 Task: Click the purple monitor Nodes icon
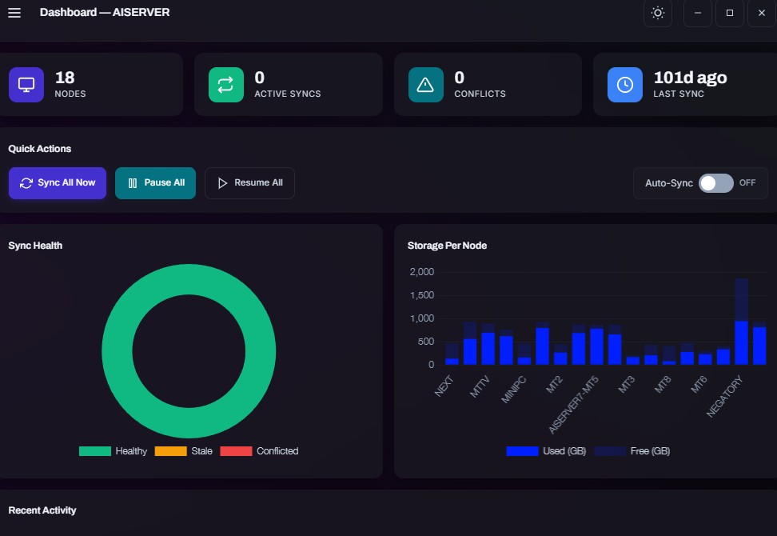[26, 85]
